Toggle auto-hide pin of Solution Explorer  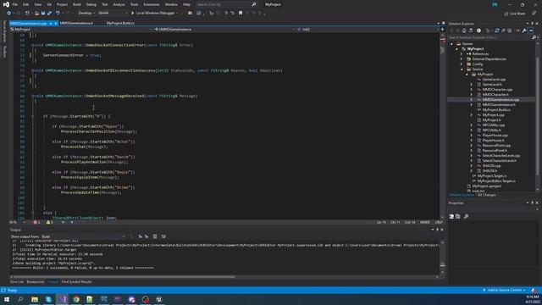pos(533,24)
